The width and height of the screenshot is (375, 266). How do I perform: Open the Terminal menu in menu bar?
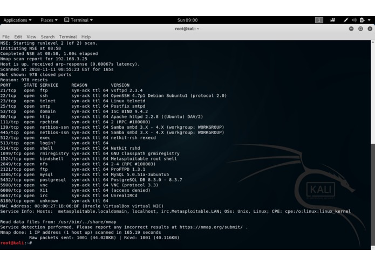coord(68,37)
